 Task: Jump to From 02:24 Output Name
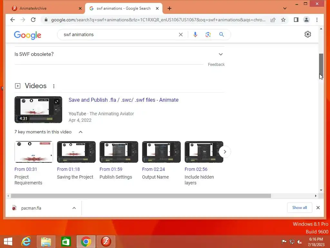point(153,169)
